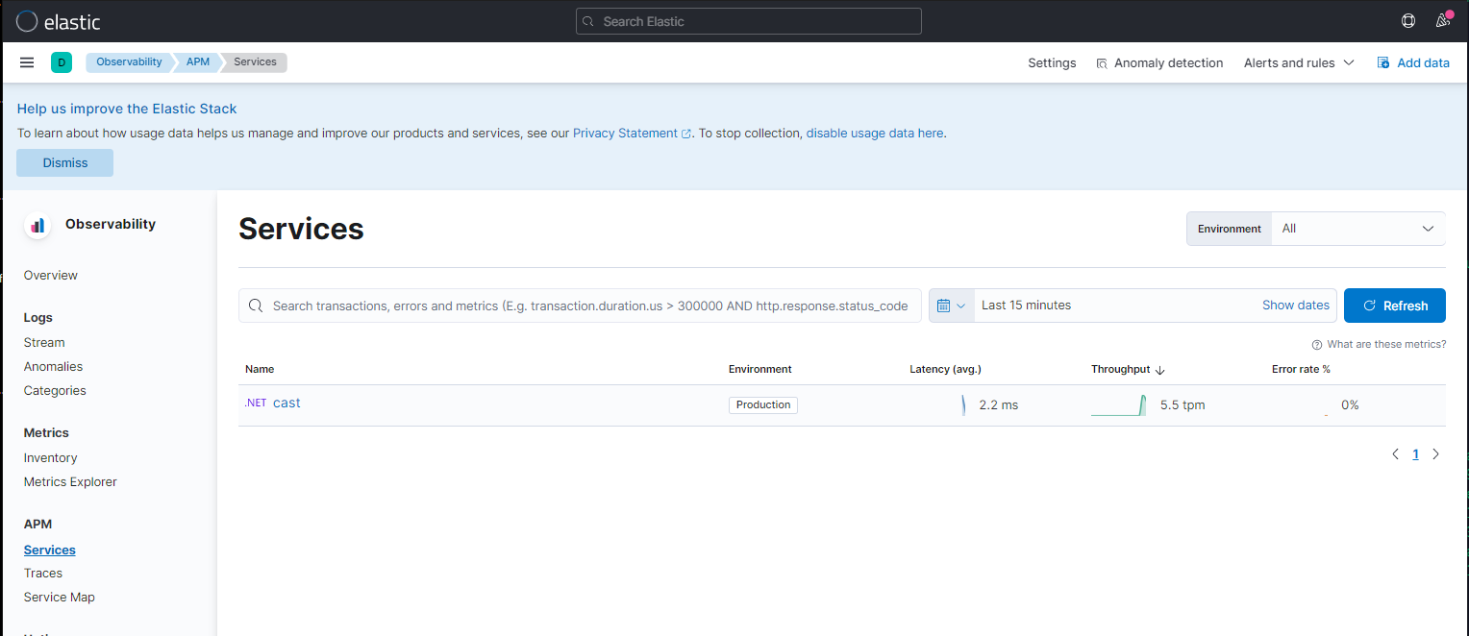Open the cast service link
The height and width of the screenshot is (636, 1469).
[286, 404]
